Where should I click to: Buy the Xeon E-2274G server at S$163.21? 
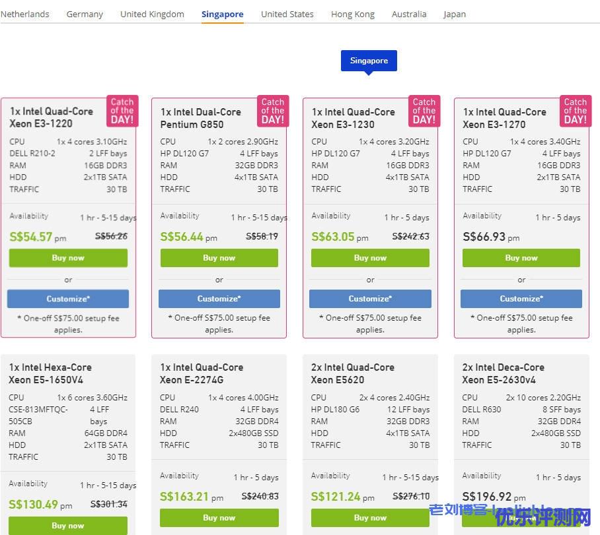tap(219, 518)
